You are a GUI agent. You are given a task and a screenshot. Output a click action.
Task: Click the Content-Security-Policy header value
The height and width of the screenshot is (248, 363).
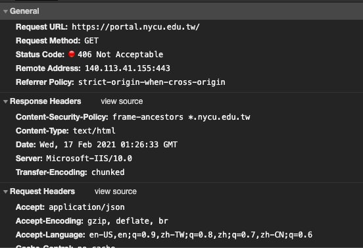(181, 117)
